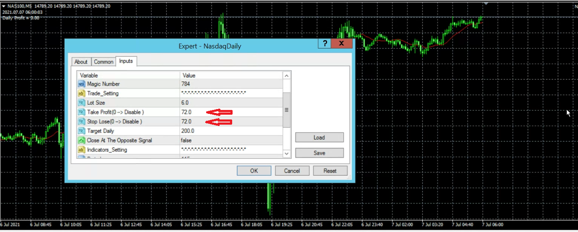Click the help question mark button

(x=324, y=43)
